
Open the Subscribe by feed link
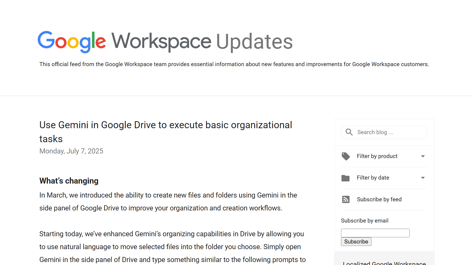point(379,199)
